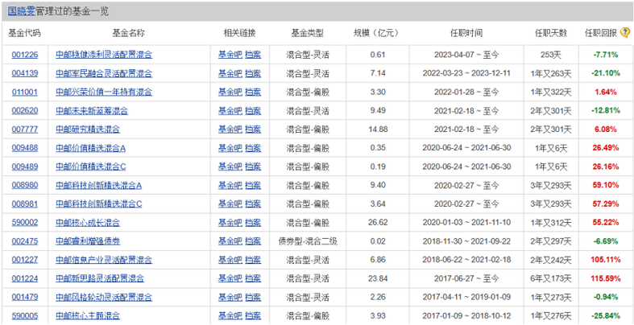Open the manager name link 国晓雯

(22, 11)
